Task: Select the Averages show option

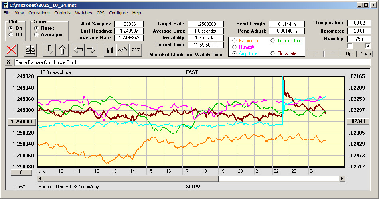Action: [36, 35]
